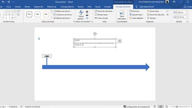Open Configuración de visualización
The image size is (192, 108).
click(137, 107)
